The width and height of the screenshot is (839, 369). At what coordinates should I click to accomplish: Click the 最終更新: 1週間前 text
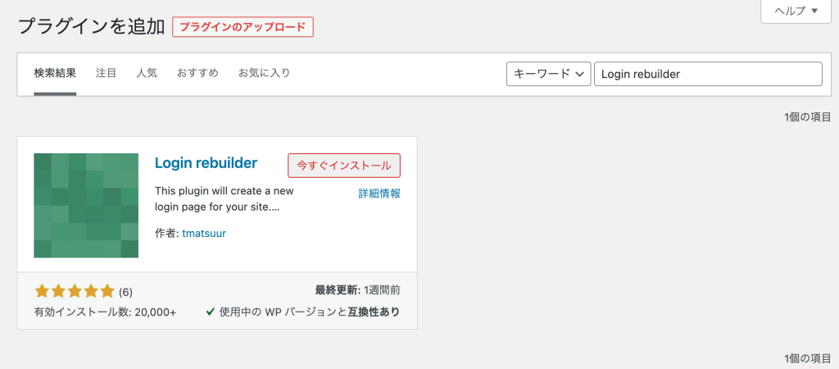[x=357, y=291]
